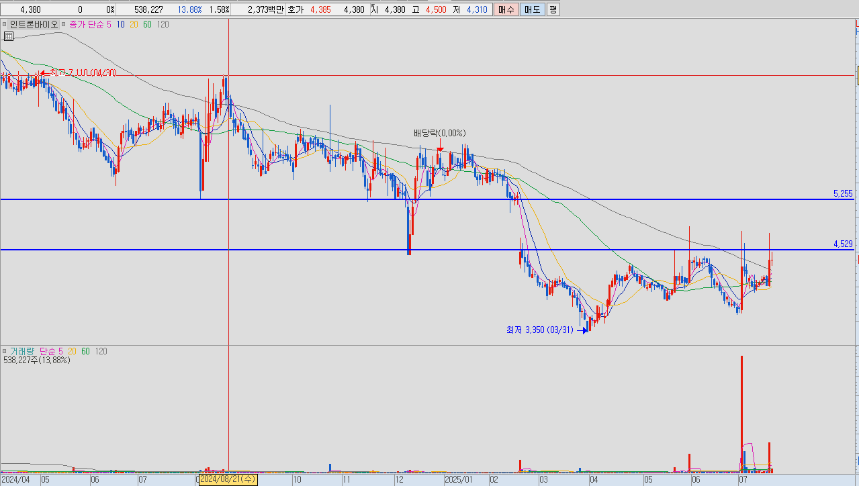The height and width of the screenshot is (486, 859).
Task: Select the 60-day volume average legend
Action: (85, 351)
